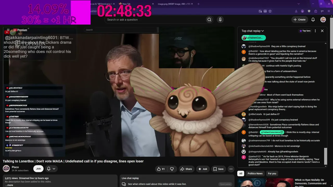Select the All filter chip
Viewport: 333px width, 187px height.
[241, 173]
